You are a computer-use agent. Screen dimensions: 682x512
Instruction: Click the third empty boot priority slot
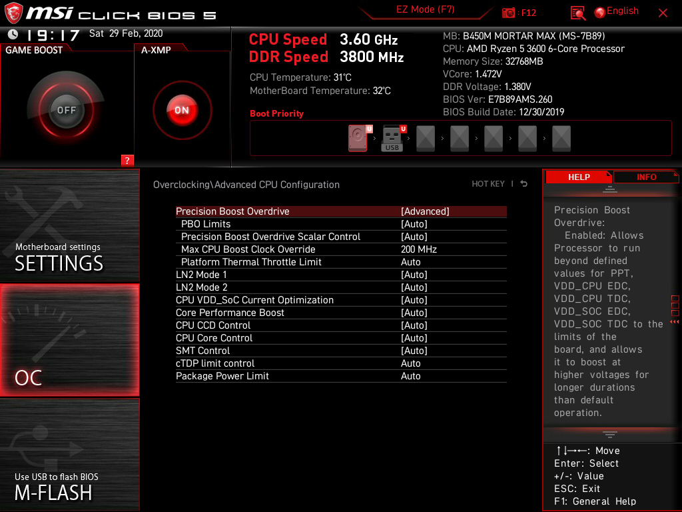click(x=494, y=139)
